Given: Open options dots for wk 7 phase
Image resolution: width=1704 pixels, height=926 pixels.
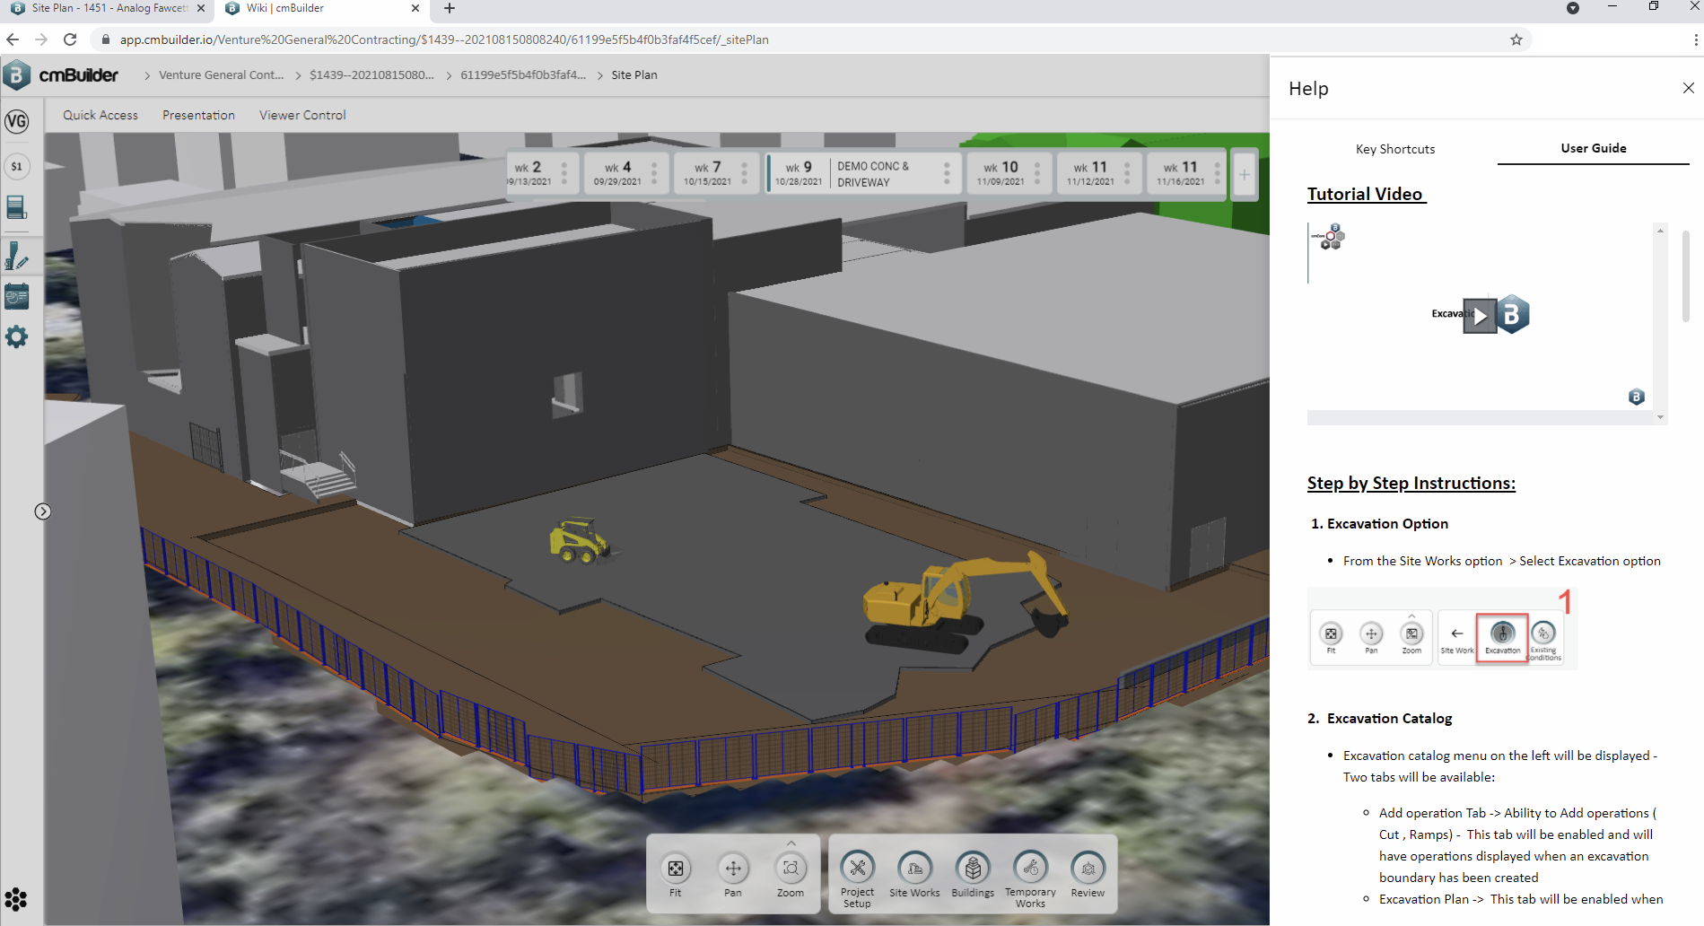Looking at the screenshot, I should [744, 173].
